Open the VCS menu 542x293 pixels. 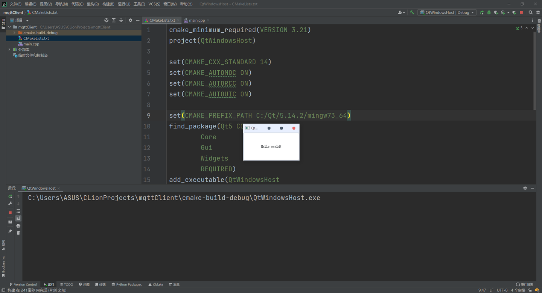[x=154, y=4]
